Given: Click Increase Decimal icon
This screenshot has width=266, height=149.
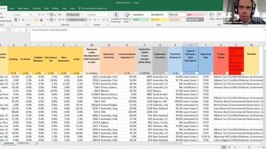Looking at the screenshot, I should [103, 20].
